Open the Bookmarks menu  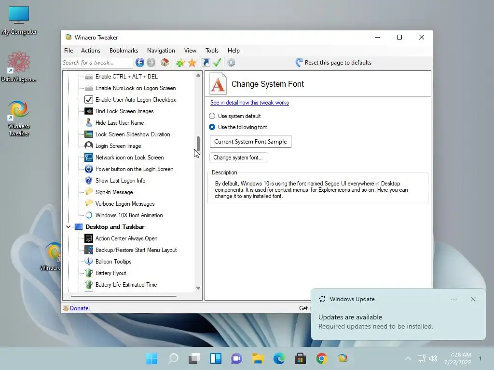tap(124, 50)
